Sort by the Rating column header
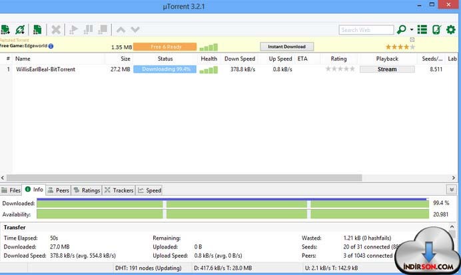Screen dimensions: 461x275 [338, 59]
